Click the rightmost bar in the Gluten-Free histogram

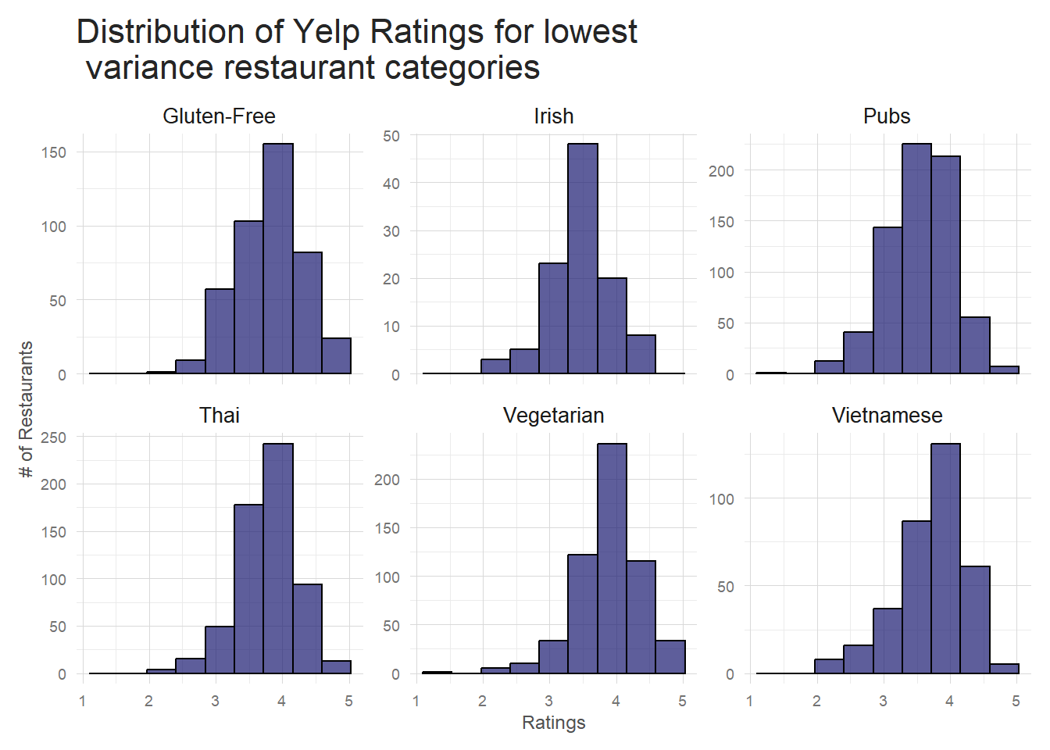pyautogui.click(x=336, y=356)
